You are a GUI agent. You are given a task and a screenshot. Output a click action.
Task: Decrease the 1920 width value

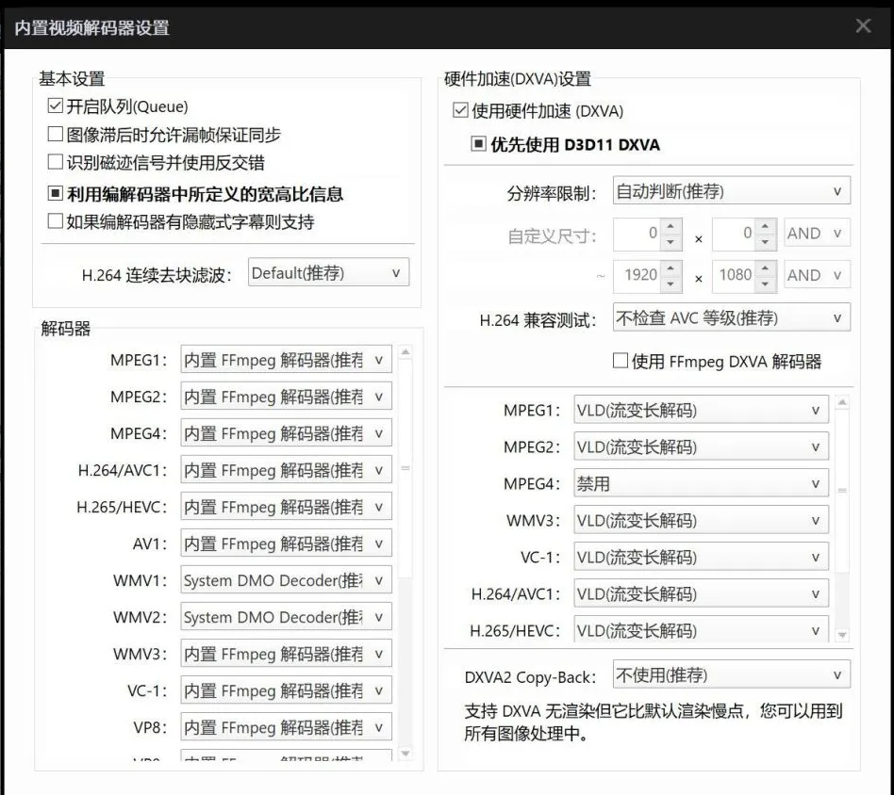(x=671, y=283)
